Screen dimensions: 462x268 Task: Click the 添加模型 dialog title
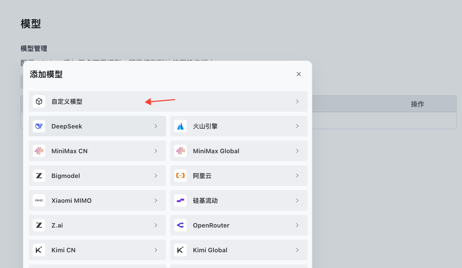[46, 74]
